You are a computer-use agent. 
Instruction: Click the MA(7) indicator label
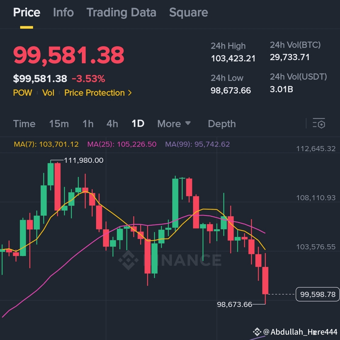46,144
